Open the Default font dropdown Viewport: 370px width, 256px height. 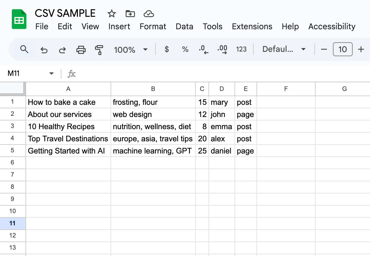(284, 50)
